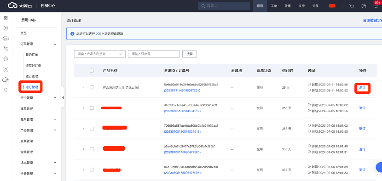Image resolution: width=382 pixels, height=181 pixels.
Task: Click the shield security icon in left sidebar
Action: 6,90
